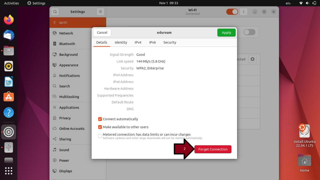Click the search magnifier in Settings
This screenshot has width=320, height=180.
pyautogui.click(x=55, y=11)
